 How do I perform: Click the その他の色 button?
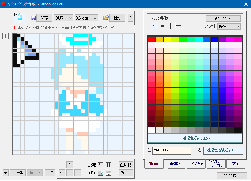click(x=223, y=19)
